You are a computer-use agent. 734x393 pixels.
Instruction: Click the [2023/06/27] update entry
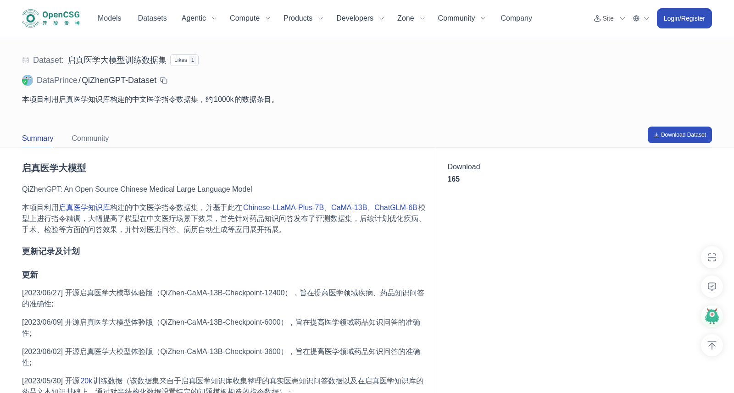tap(223, 298)
